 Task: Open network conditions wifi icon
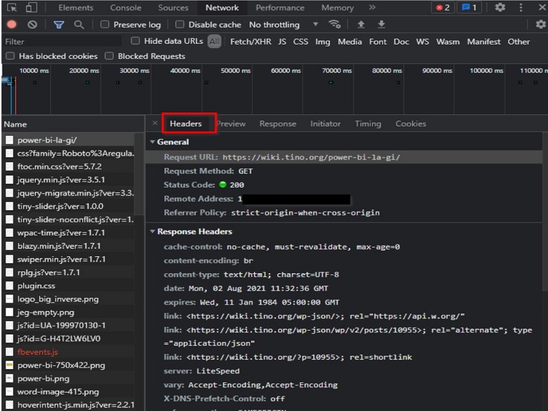tap(334, 24)
